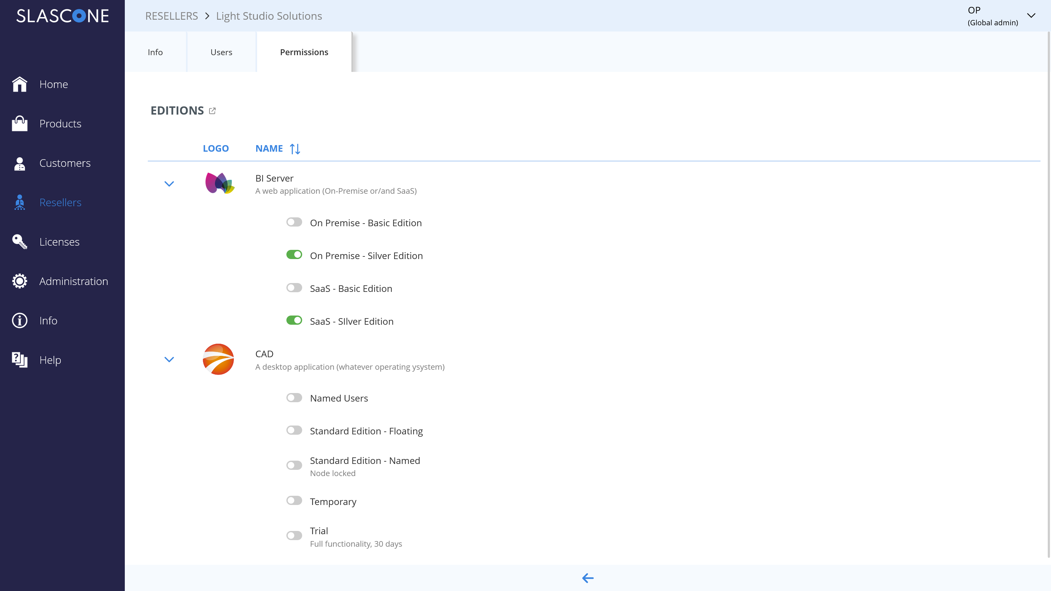Click the Info sidebar label
The height and width of the screenshot is (591, 1051).
(x=48, y=320)
